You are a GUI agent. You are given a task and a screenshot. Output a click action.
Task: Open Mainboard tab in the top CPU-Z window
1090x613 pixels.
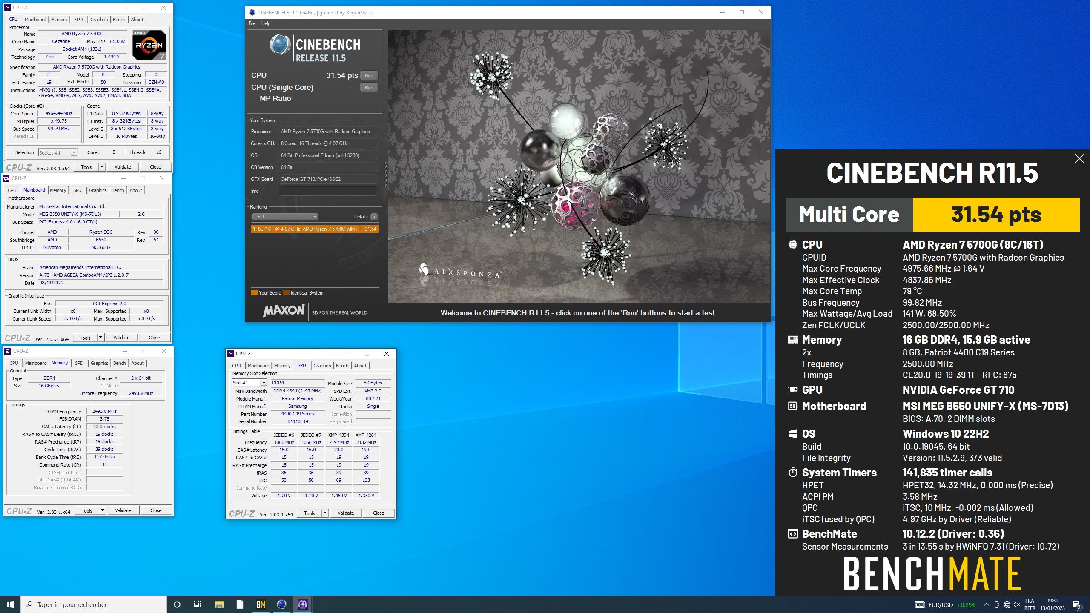click(x=35, y=20)
